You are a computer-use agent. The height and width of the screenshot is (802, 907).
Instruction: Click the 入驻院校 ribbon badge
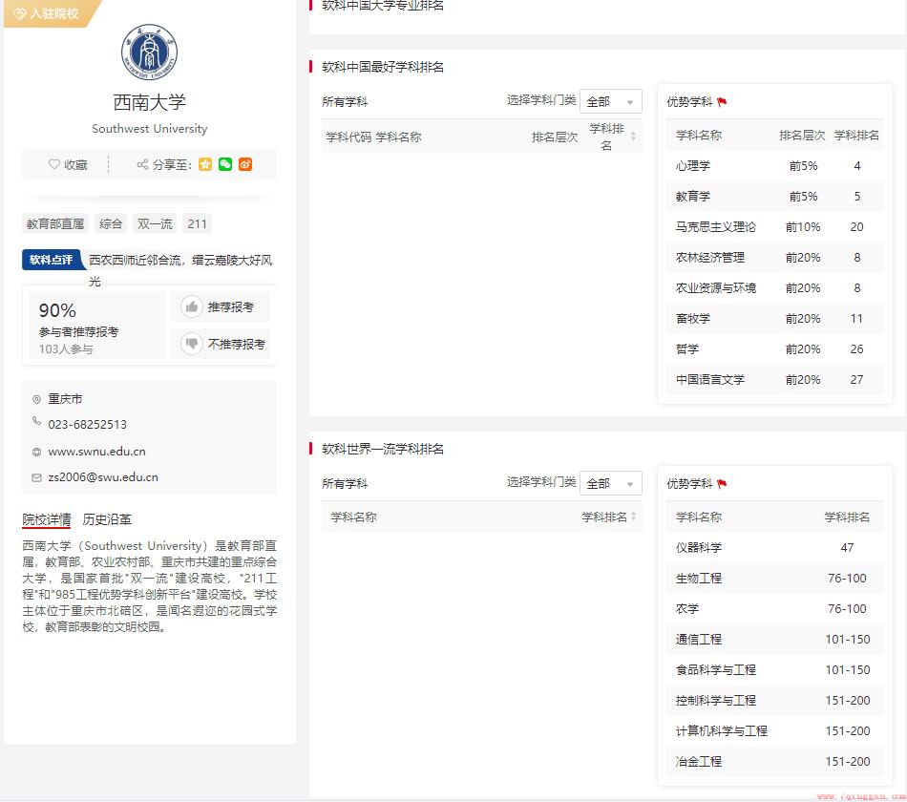click(53, 13)
